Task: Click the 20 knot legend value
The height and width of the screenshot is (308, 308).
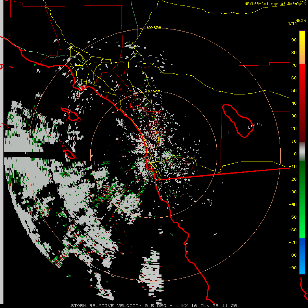Action: (x=294, y=128)
